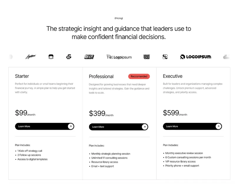238x188 pixels.
Task: Click the condensed block letters logo
Action: [x=147, y=57]
